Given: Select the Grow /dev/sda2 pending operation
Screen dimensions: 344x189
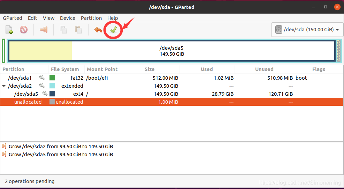Looking at the screenshot, I should [x=61, y=146].
